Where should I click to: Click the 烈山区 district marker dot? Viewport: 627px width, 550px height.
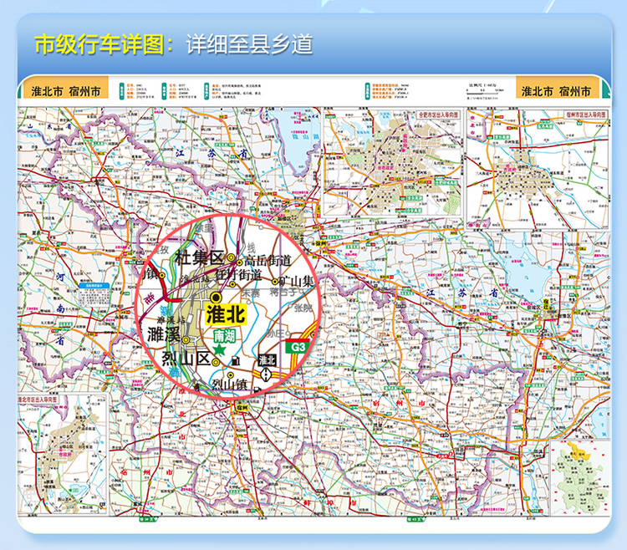pos(217,362)
